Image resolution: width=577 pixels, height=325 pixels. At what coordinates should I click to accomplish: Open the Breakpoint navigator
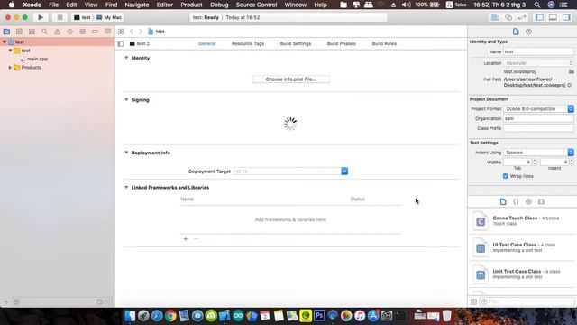point(95,32)
